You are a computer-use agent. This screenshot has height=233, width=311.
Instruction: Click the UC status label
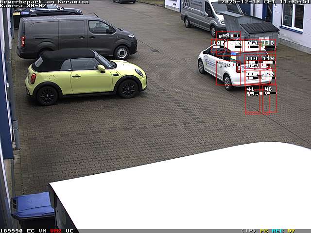(x=69, y=231)
